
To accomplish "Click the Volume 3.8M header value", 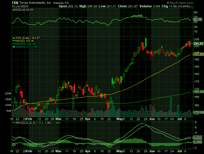I will [150, 6].
